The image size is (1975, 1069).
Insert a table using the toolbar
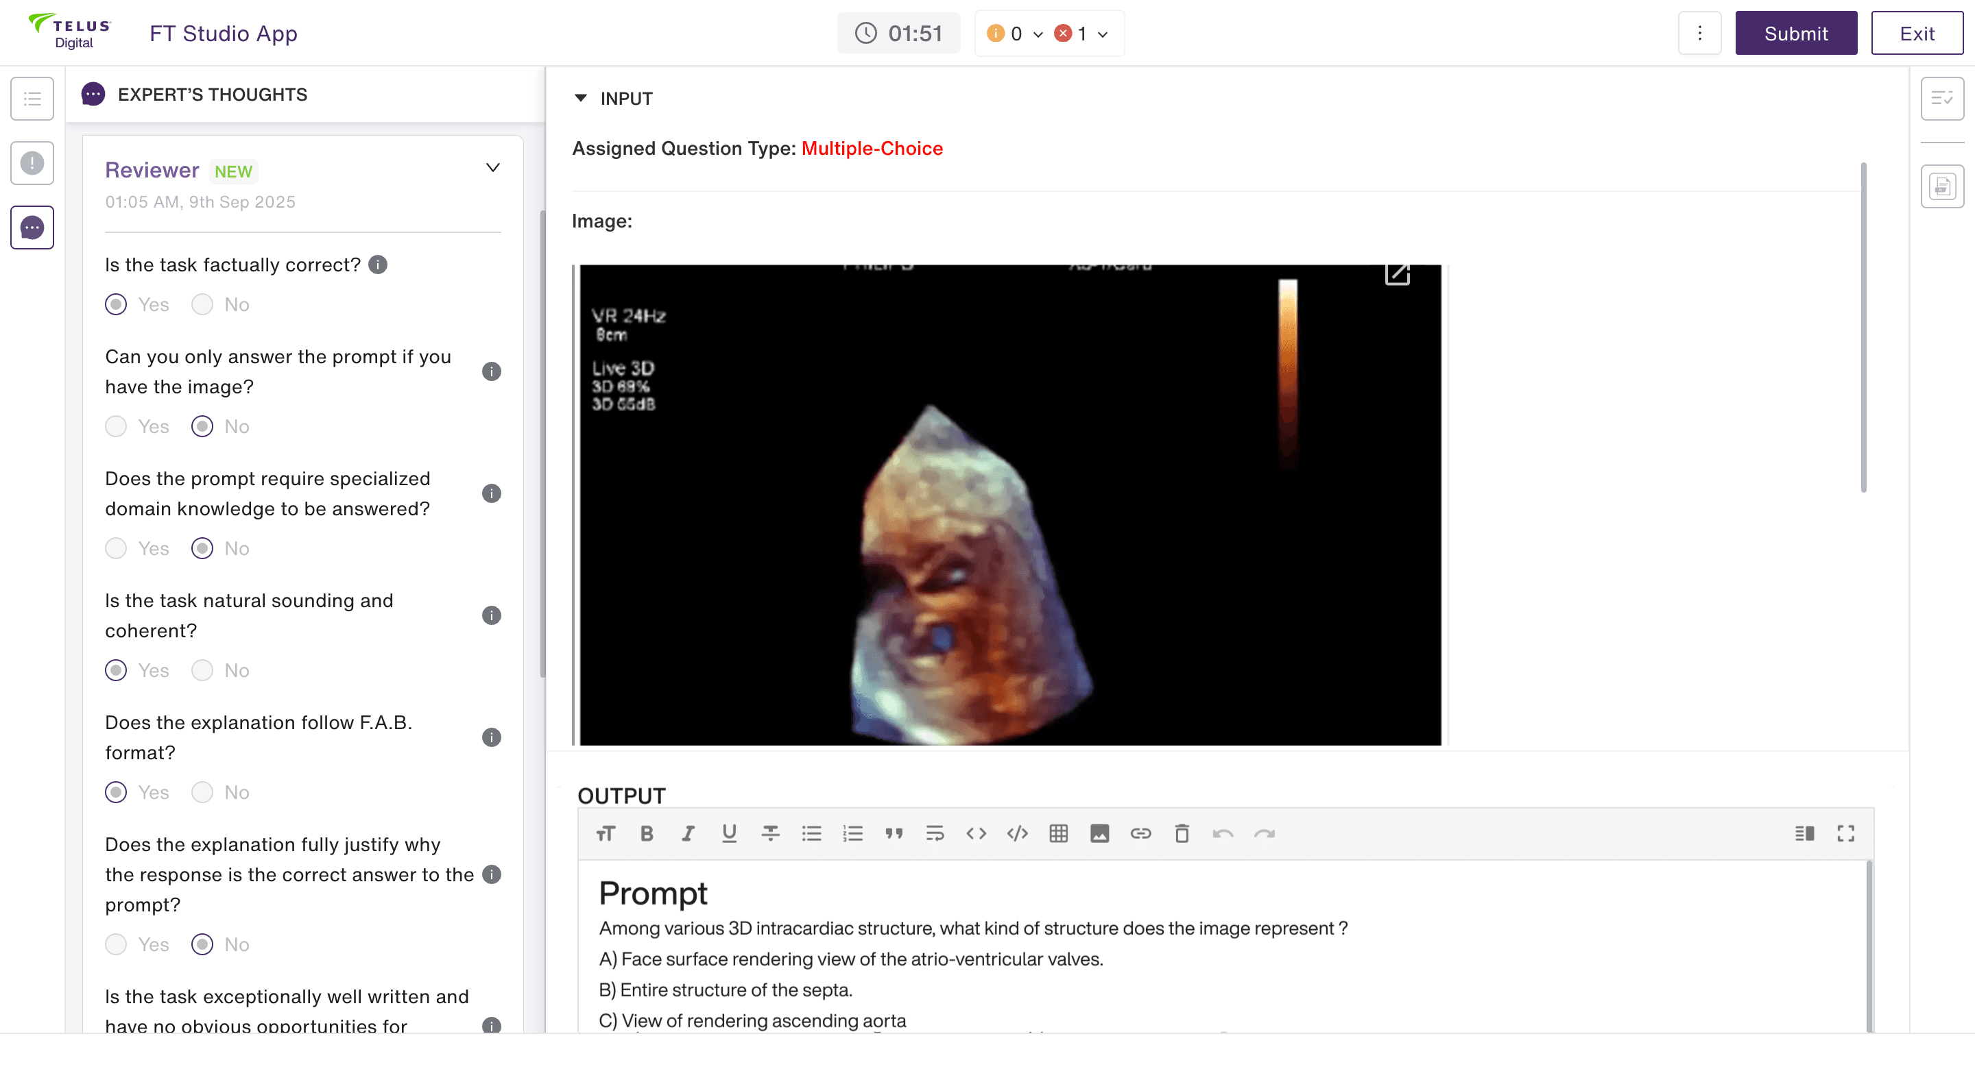(x=1058, y=833)
